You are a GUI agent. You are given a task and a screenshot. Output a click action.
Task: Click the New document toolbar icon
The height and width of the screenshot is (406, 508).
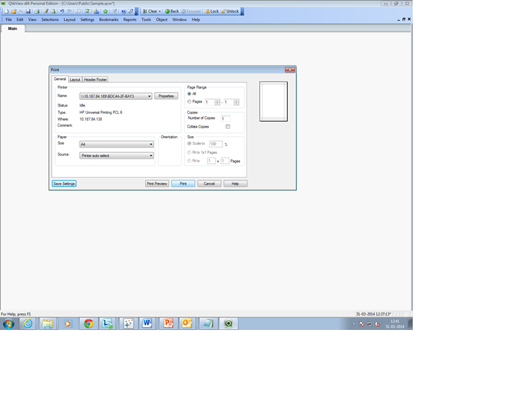click(x=6, y=11)
